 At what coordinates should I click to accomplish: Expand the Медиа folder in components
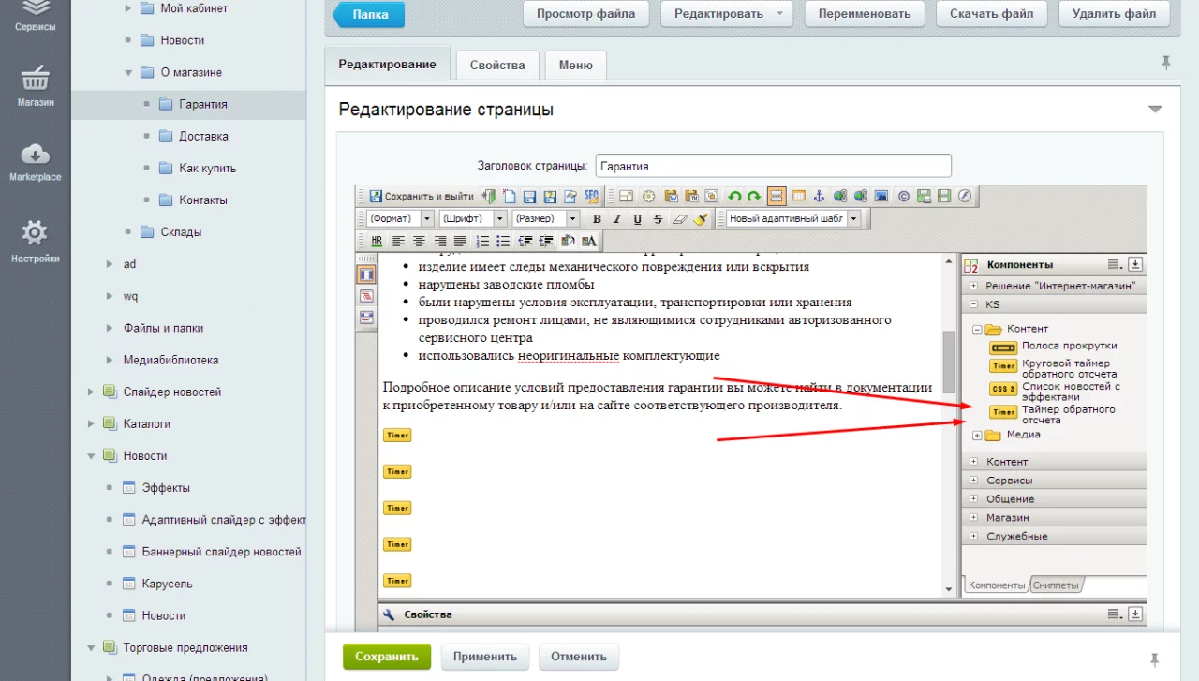click(x=977, y=435)
